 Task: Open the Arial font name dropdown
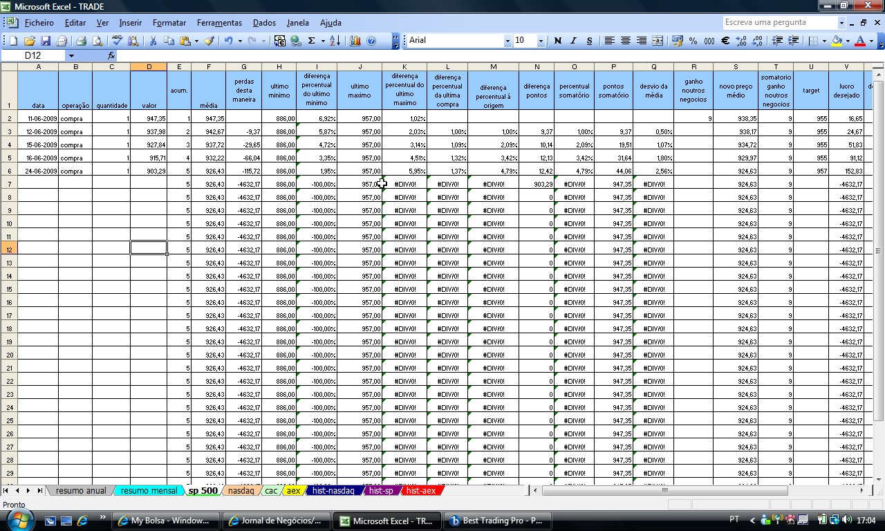point(507,41)
